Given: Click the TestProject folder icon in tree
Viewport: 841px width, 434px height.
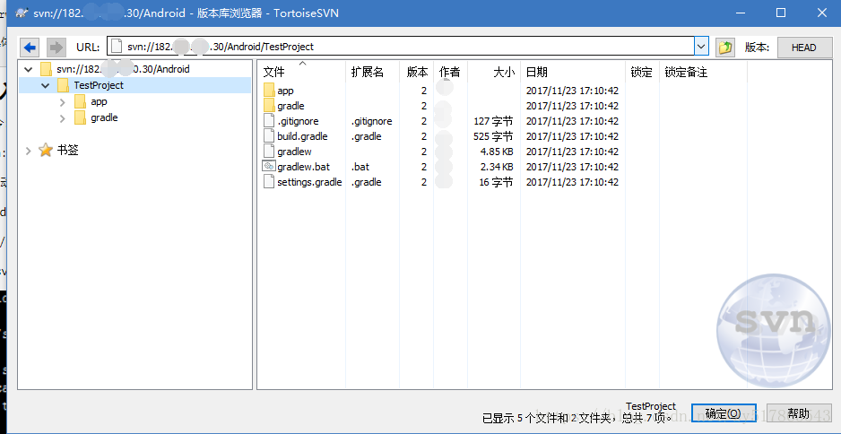Looking at the screenshot, I should pyautogui.click(x=63, y=85).
